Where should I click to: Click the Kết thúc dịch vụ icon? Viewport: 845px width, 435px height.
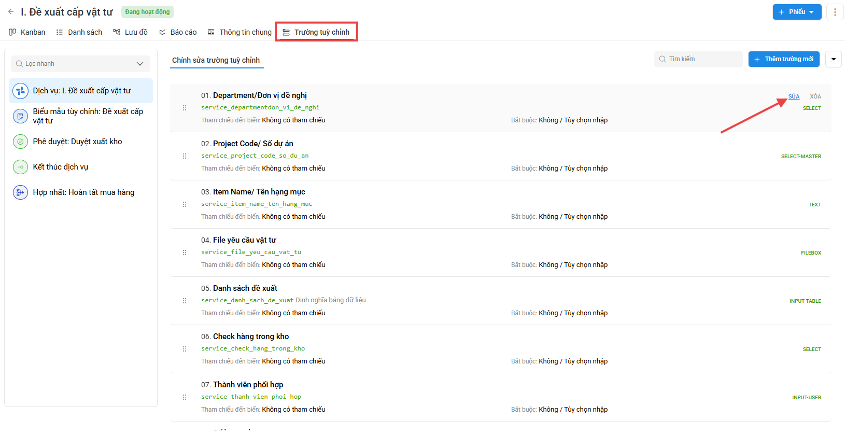coord(20,167)
